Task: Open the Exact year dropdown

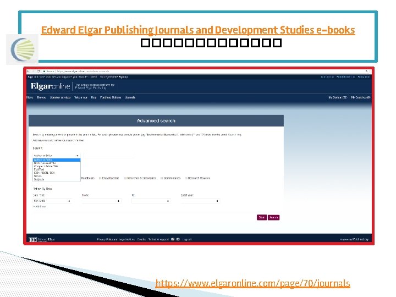Action: point(200,201)
